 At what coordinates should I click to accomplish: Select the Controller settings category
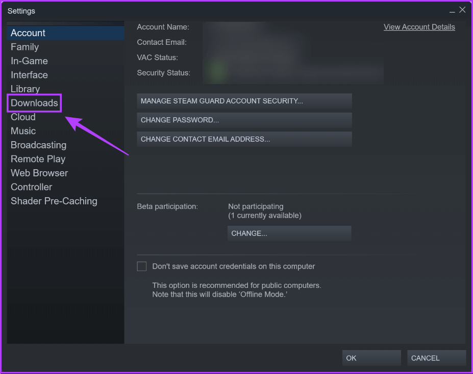[x=31, y=187]
